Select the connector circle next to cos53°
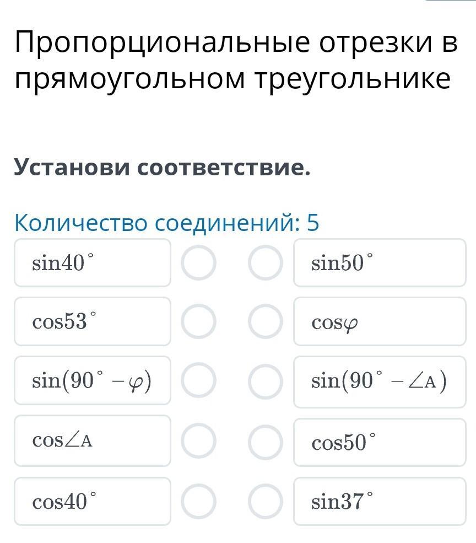 tap(198, 322)
